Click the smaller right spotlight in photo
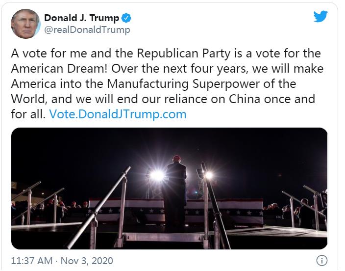The width and height of the screenshot is (345, 271). (x=209, y=175)
